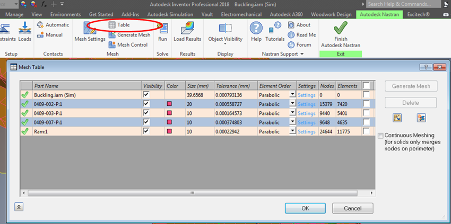Select the Woodwork Design tab
The image size is (451, 224).
pyautogui.click(x=331, y=14)
